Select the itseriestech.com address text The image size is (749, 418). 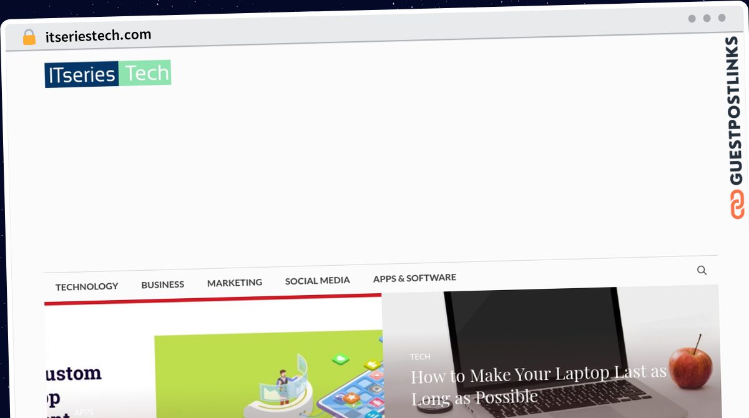coord(99,36)
